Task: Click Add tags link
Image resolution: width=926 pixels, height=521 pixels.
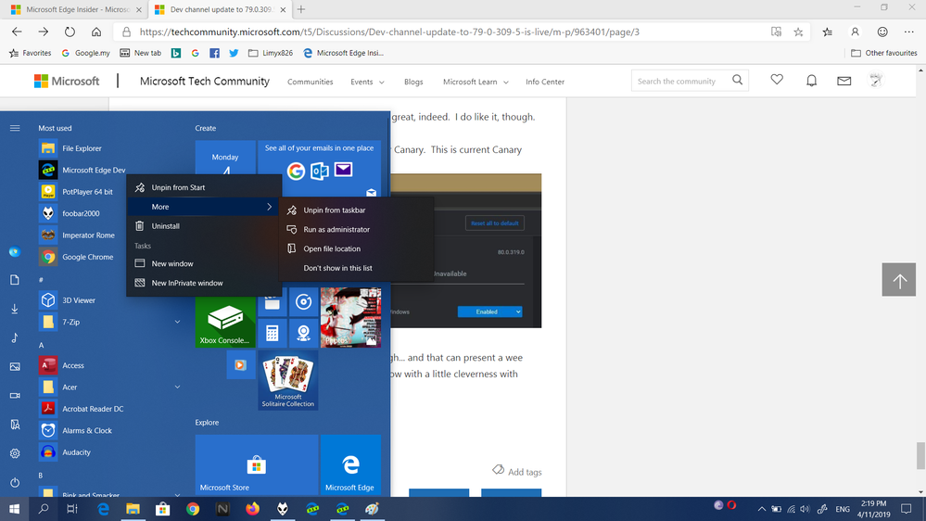Action: tap(516, 471)
